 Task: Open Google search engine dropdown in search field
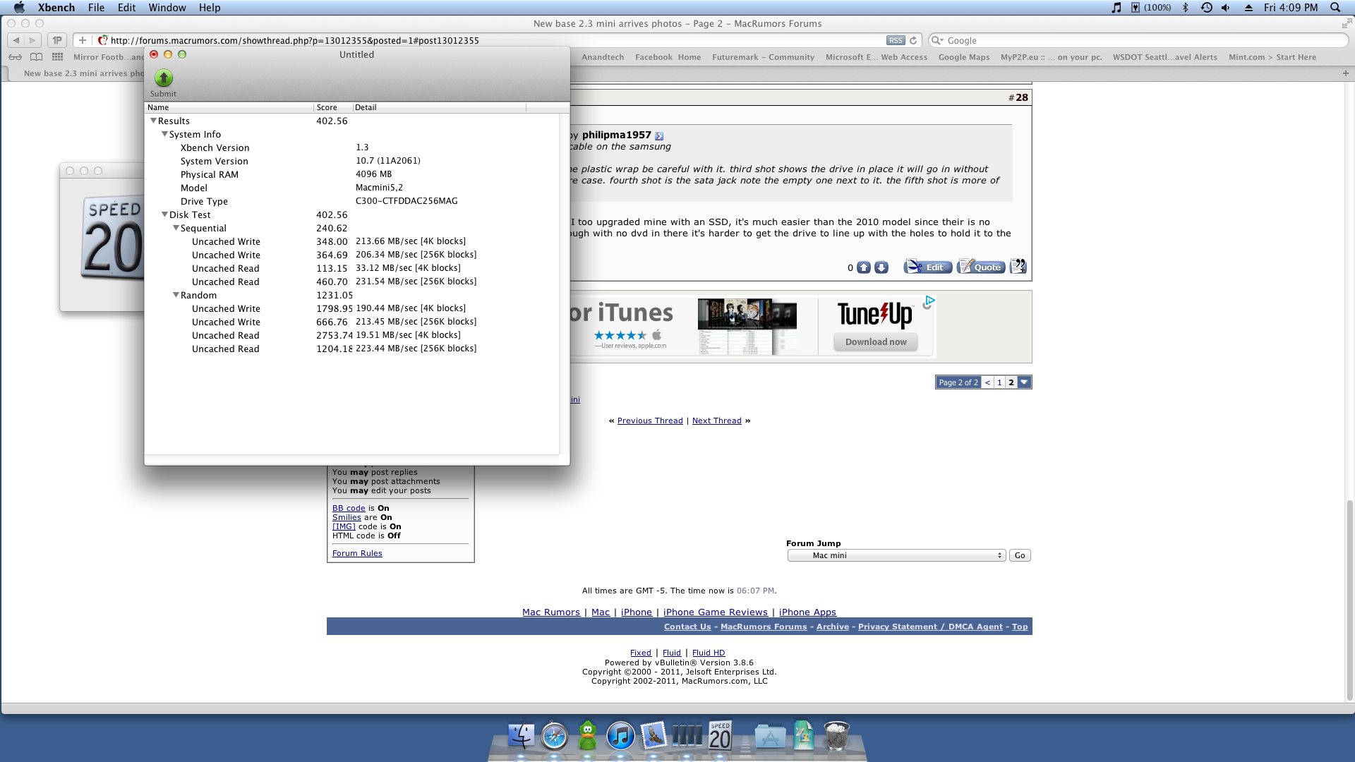coord(938,41)
